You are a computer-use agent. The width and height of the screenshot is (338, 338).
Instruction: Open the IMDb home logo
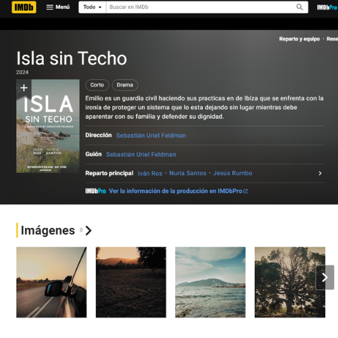24,7
